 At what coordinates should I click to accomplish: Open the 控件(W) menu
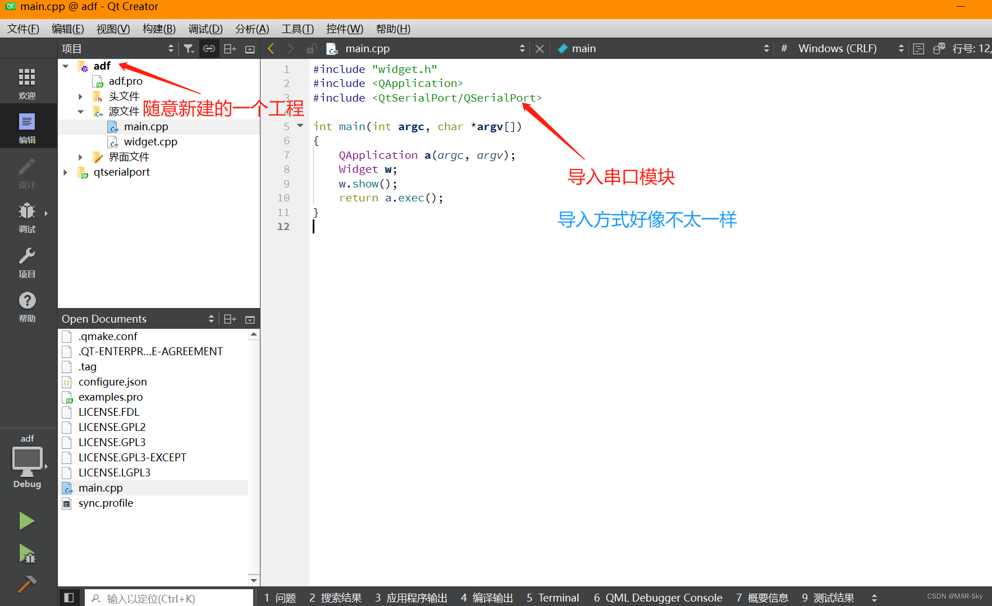coord(345,29)
